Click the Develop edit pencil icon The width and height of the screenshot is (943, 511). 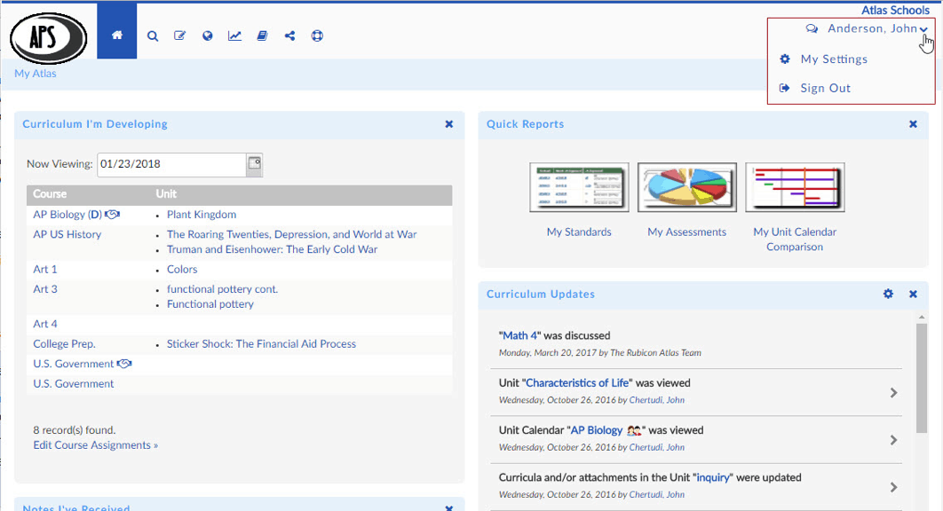(180, 36)
